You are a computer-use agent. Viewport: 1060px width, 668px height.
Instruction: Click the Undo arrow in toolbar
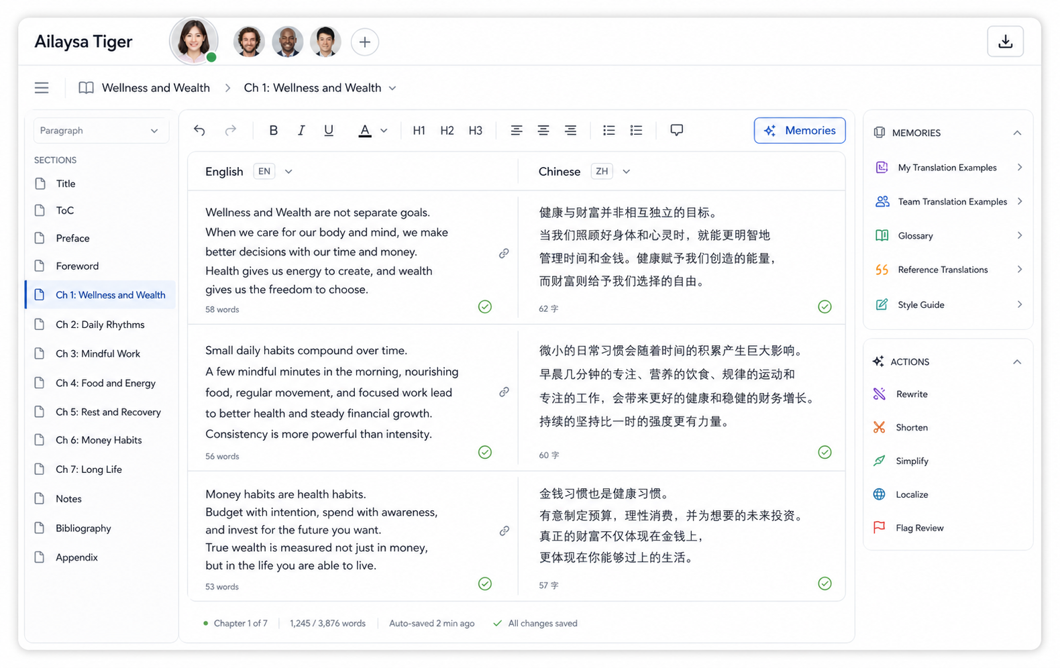point(199,130)
